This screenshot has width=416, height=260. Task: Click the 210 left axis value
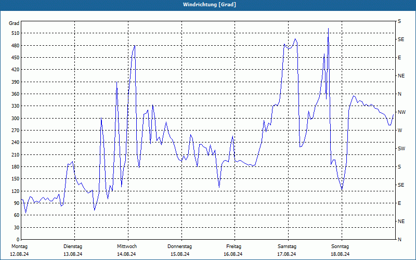click(16, 154)
